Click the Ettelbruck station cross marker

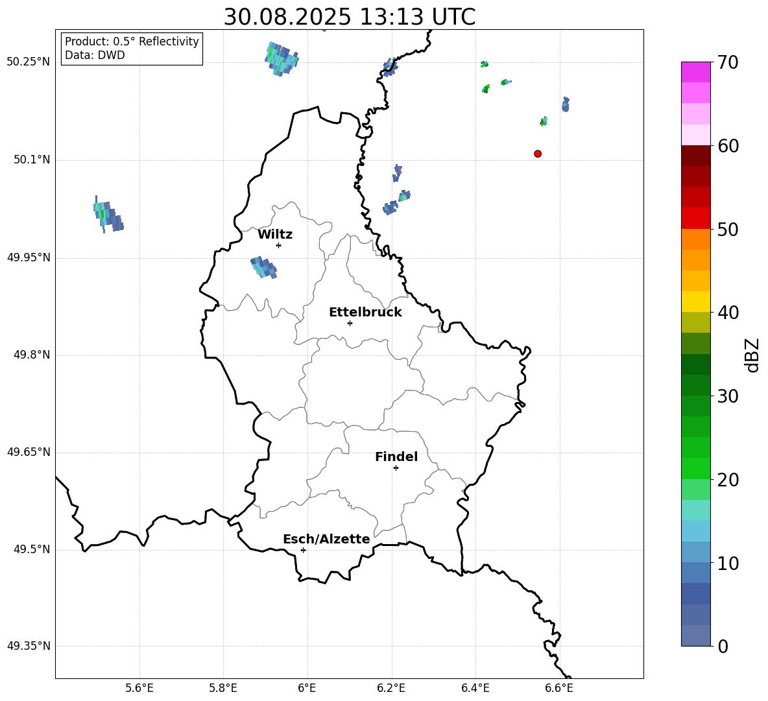(350, 323)
